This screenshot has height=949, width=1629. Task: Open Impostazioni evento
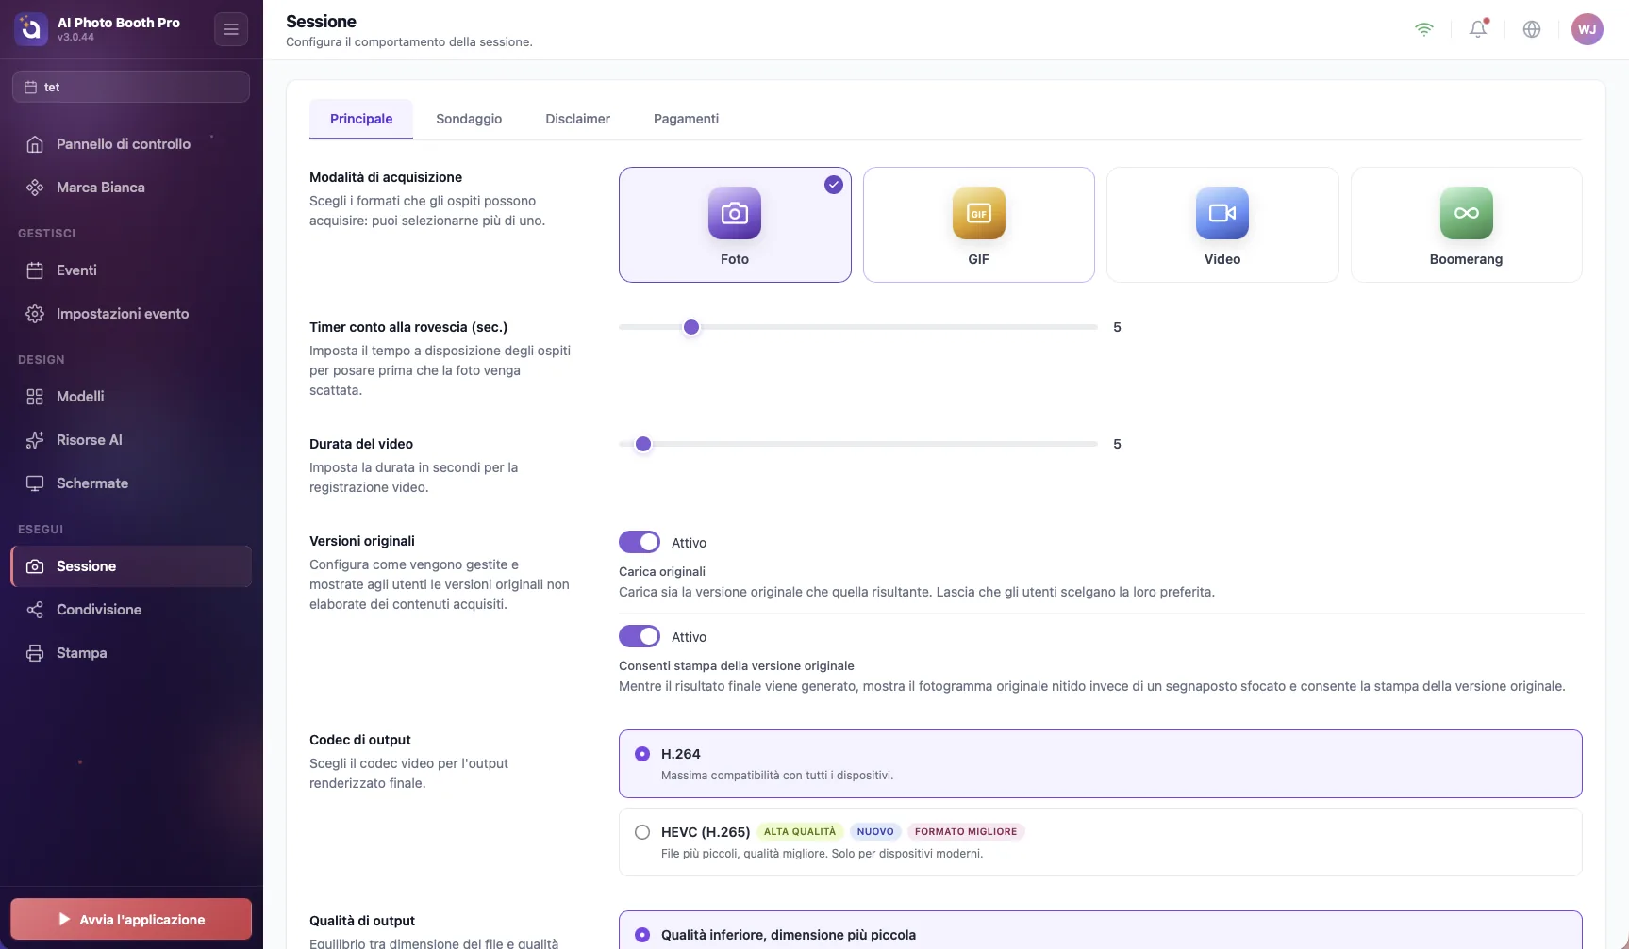click(x=131, y=314)
